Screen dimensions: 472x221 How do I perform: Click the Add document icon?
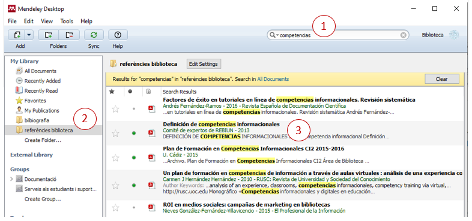(x=17, y=35)
